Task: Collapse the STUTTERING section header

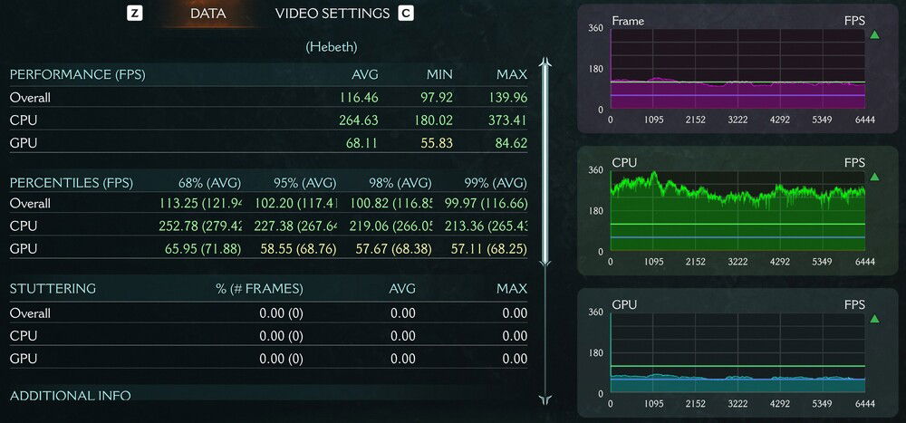Action: [53, 289]
